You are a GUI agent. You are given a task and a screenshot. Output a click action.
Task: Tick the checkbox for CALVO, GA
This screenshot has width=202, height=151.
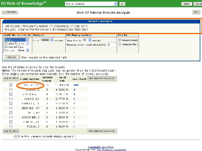[x=11, y=99]
